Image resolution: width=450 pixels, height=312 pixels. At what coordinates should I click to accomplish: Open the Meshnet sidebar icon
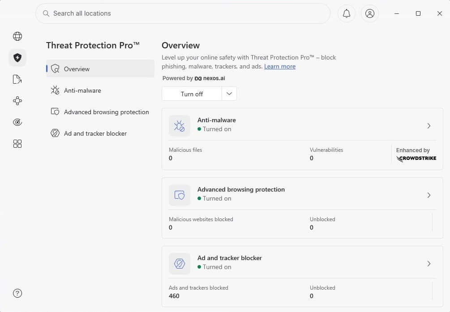[x=17, y=100]
